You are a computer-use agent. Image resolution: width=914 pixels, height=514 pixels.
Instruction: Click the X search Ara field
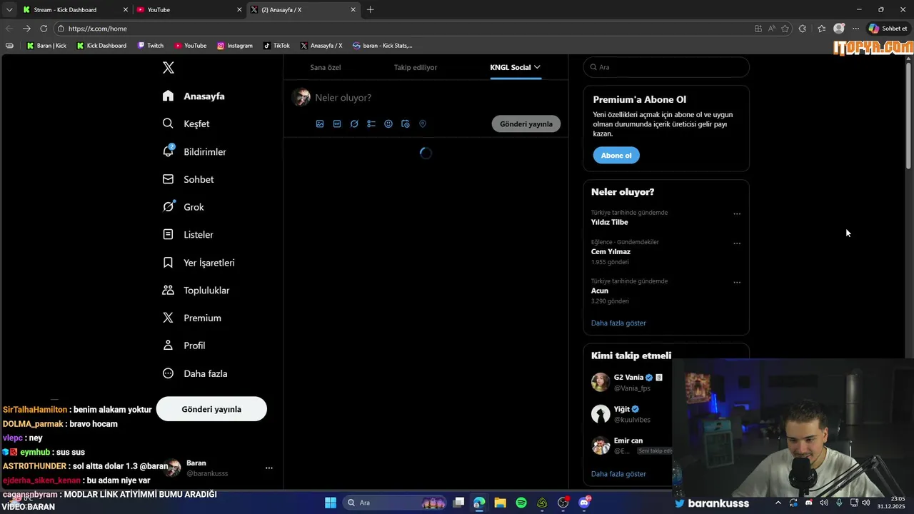(666, 67)
